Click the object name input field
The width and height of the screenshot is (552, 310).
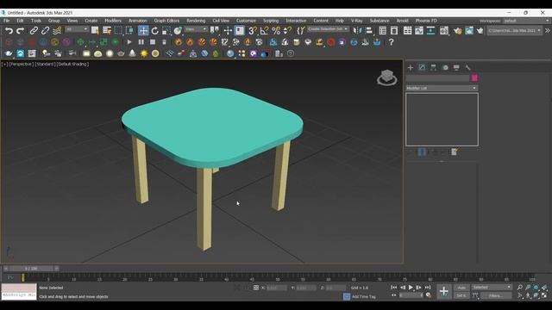pyautogui.click(x=437, y=78)
